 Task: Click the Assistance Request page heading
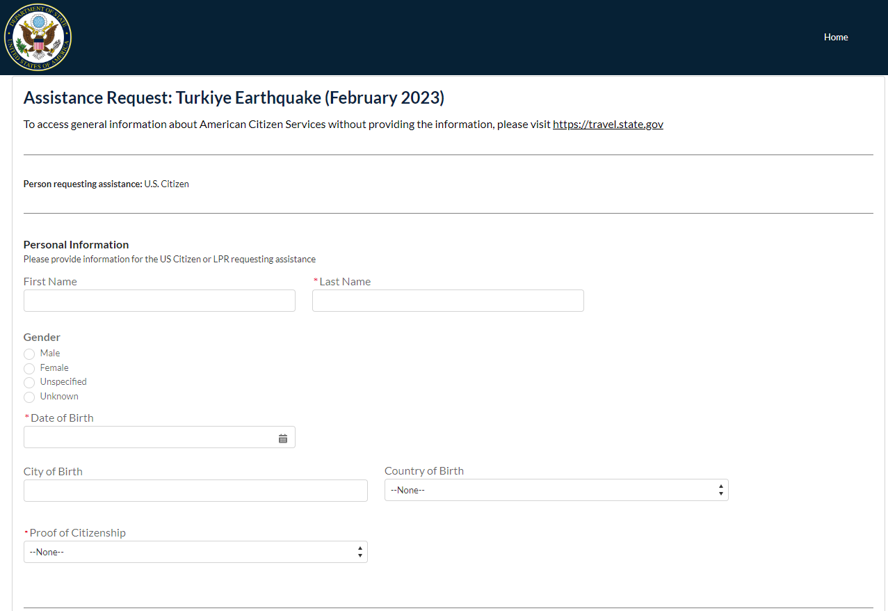point(234,97)
